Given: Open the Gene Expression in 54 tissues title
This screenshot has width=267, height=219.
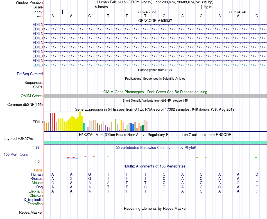Looking at the screenshot, I should tap(155, 109).
